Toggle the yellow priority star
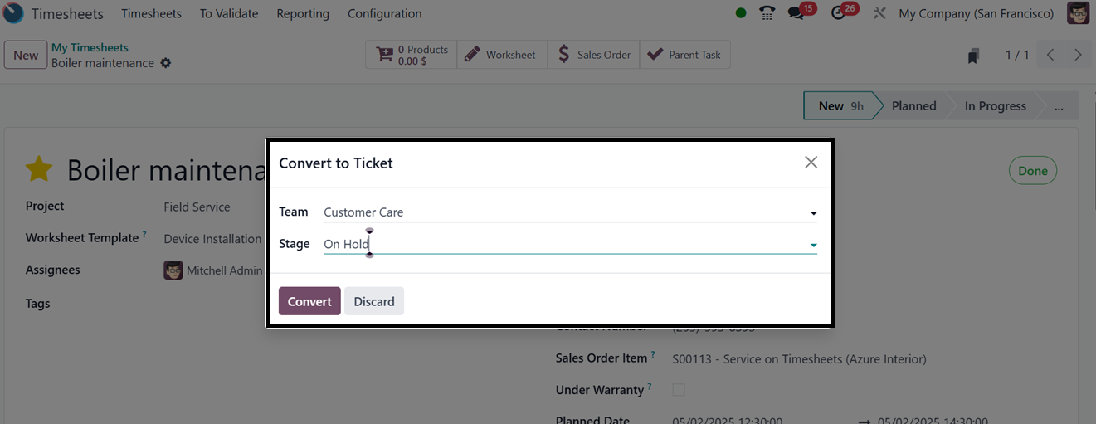 coord(39,169)
